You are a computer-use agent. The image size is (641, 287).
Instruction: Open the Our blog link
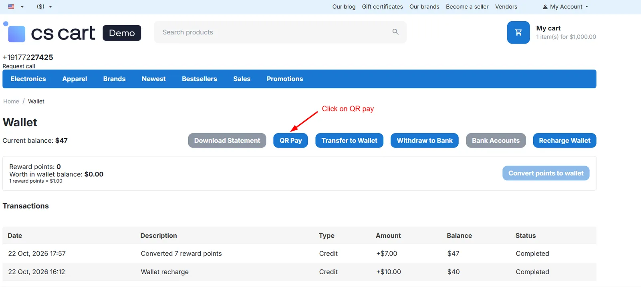tap(344, 7)
